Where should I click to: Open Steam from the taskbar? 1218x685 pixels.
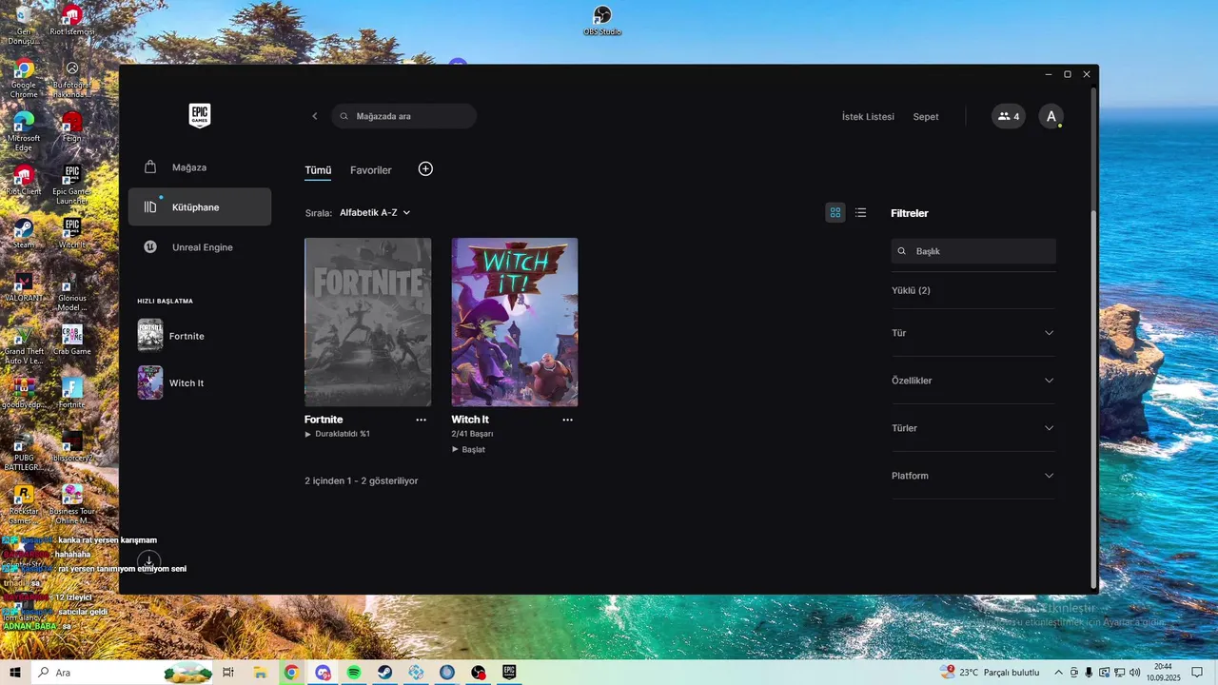tap(384, 673)
